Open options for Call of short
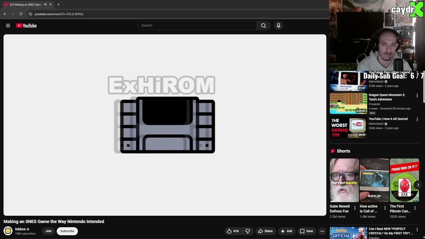425x239 pixels. (385, 208)
